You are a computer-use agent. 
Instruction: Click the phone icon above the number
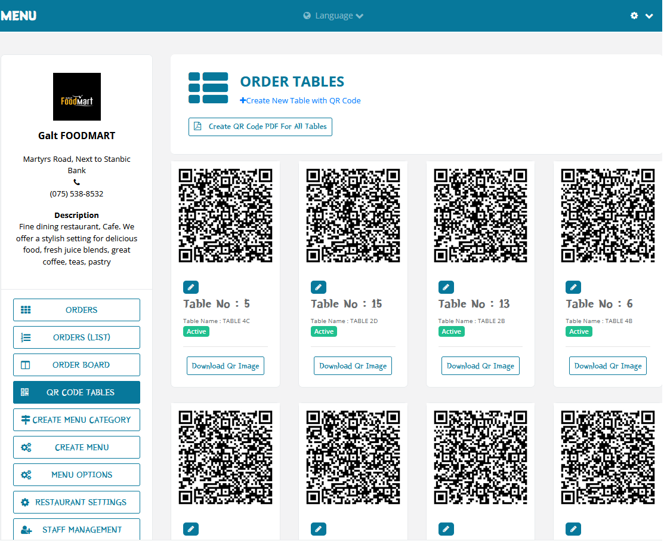pyautogui.click(x=76, y=182)
